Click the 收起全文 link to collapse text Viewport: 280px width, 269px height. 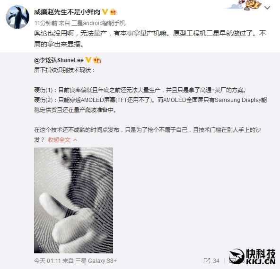pos(59,139)
